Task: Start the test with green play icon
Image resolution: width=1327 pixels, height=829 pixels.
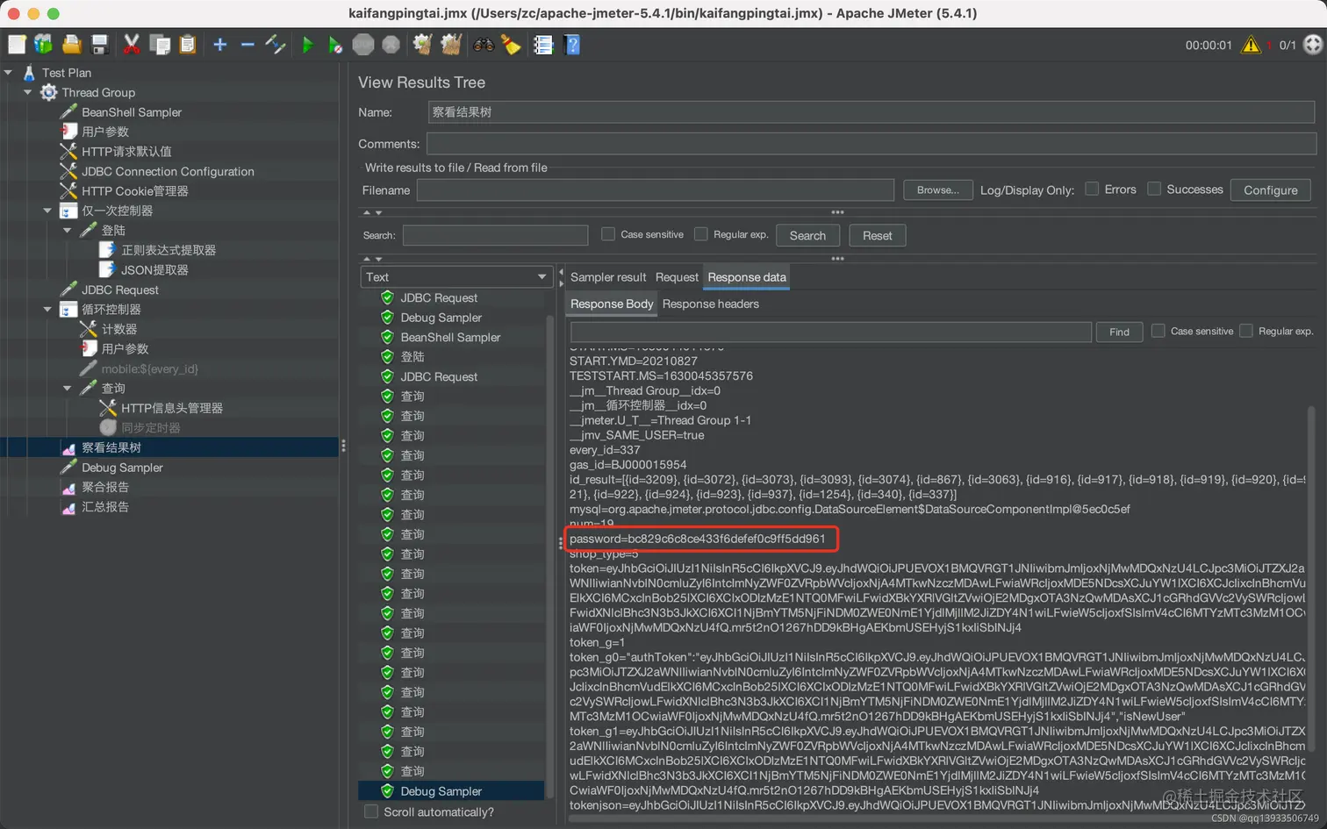Action: 308,44
